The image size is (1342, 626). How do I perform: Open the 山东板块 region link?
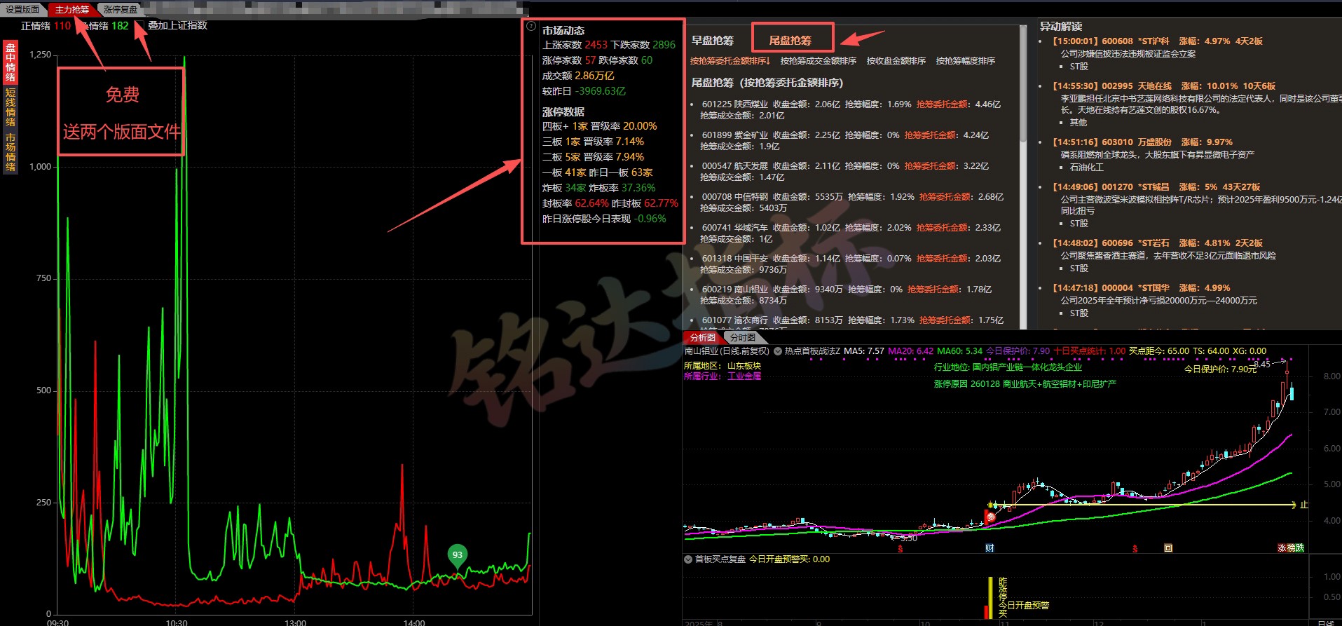coord(744,366)
